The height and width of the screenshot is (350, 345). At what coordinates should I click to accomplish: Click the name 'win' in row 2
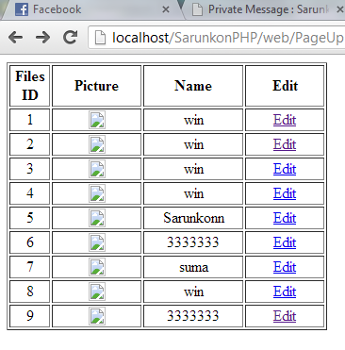[193, 144]
